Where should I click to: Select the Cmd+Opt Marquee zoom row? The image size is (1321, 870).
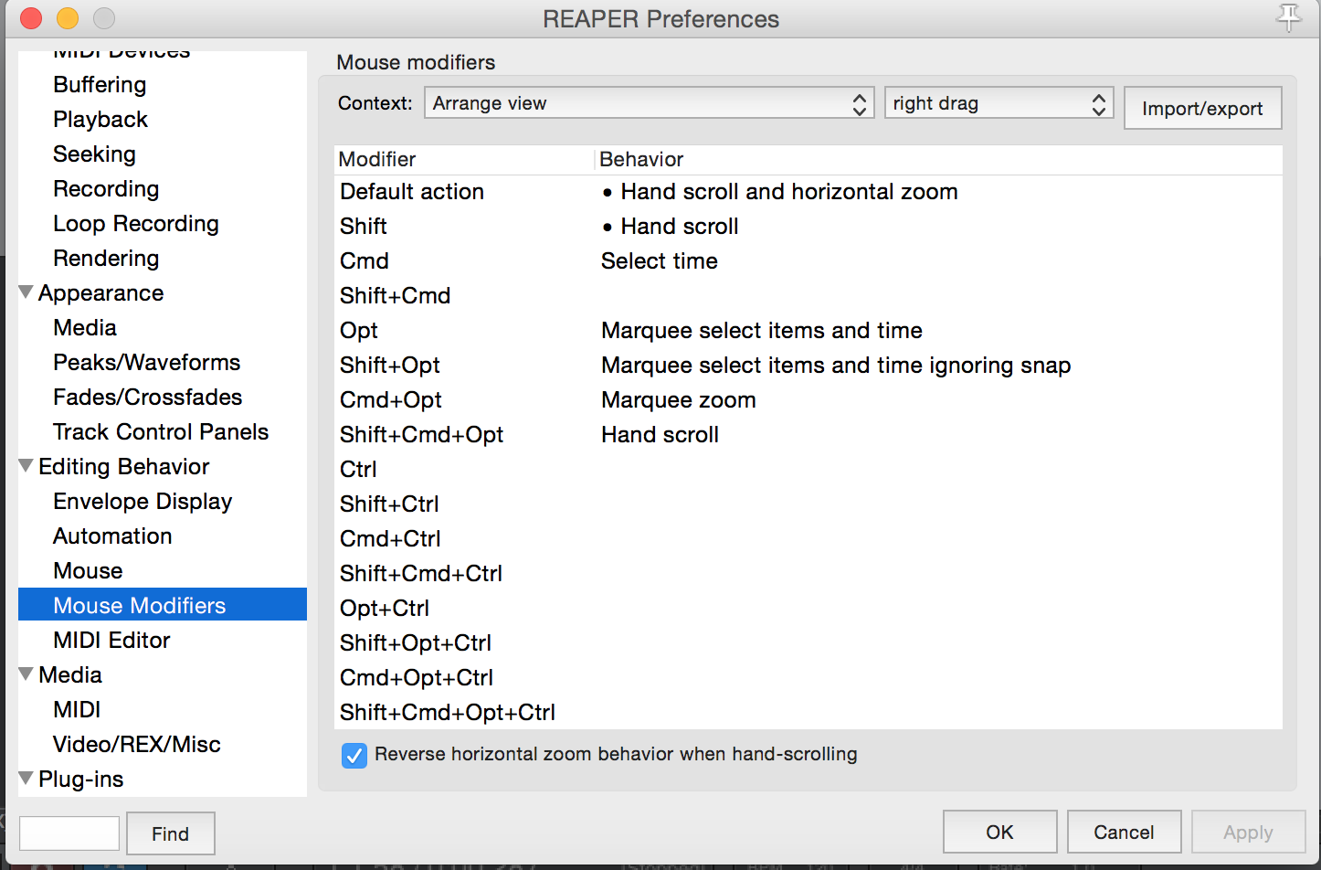coord(678,399)
